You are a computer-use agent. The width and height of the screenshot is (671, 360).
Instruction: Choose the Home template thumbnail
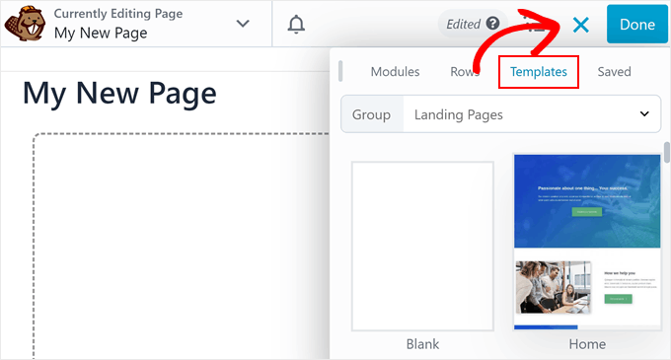pyautogui.click(x=587, y=242)
